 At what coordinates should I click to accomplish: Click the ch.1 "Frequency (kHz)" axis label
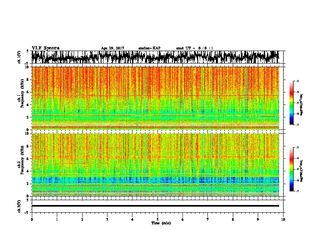22,94
